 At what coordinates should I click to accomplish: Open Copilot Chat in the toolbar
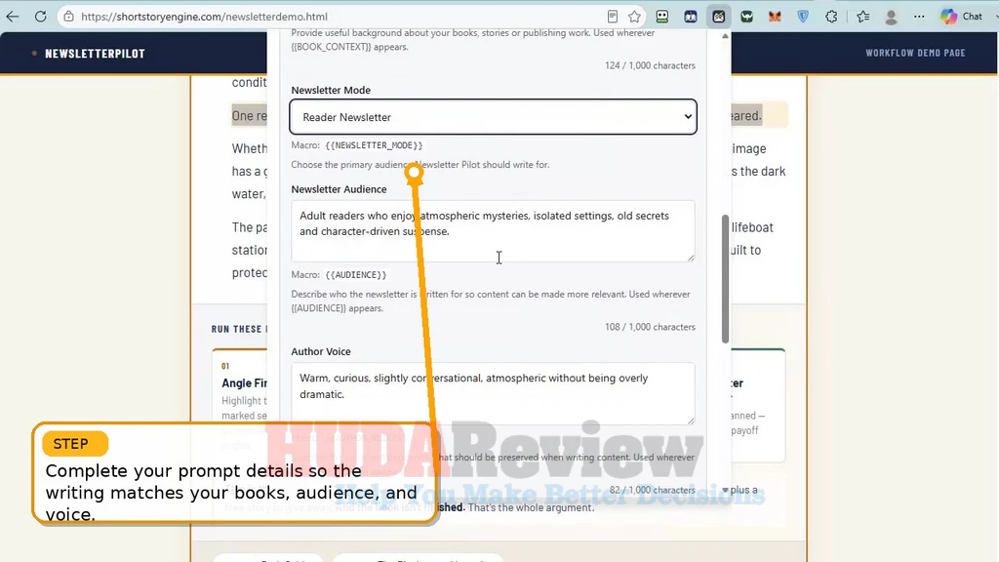click(962, 17)
